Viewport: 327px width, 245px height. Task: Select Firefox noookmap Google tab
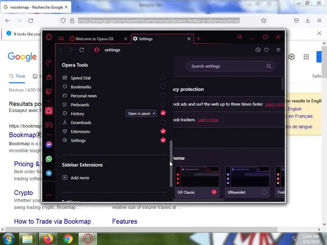coord(36,7)
